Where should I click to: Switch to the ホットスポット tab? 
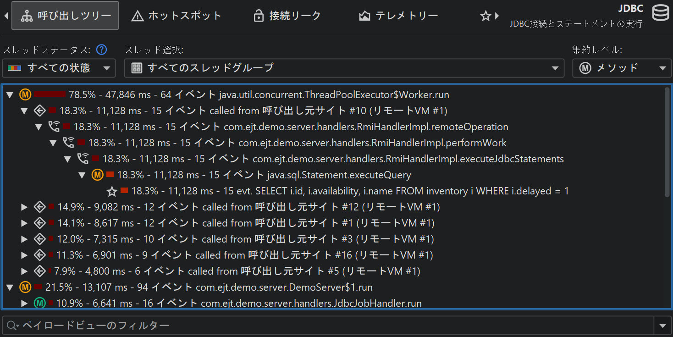(177, 16)
